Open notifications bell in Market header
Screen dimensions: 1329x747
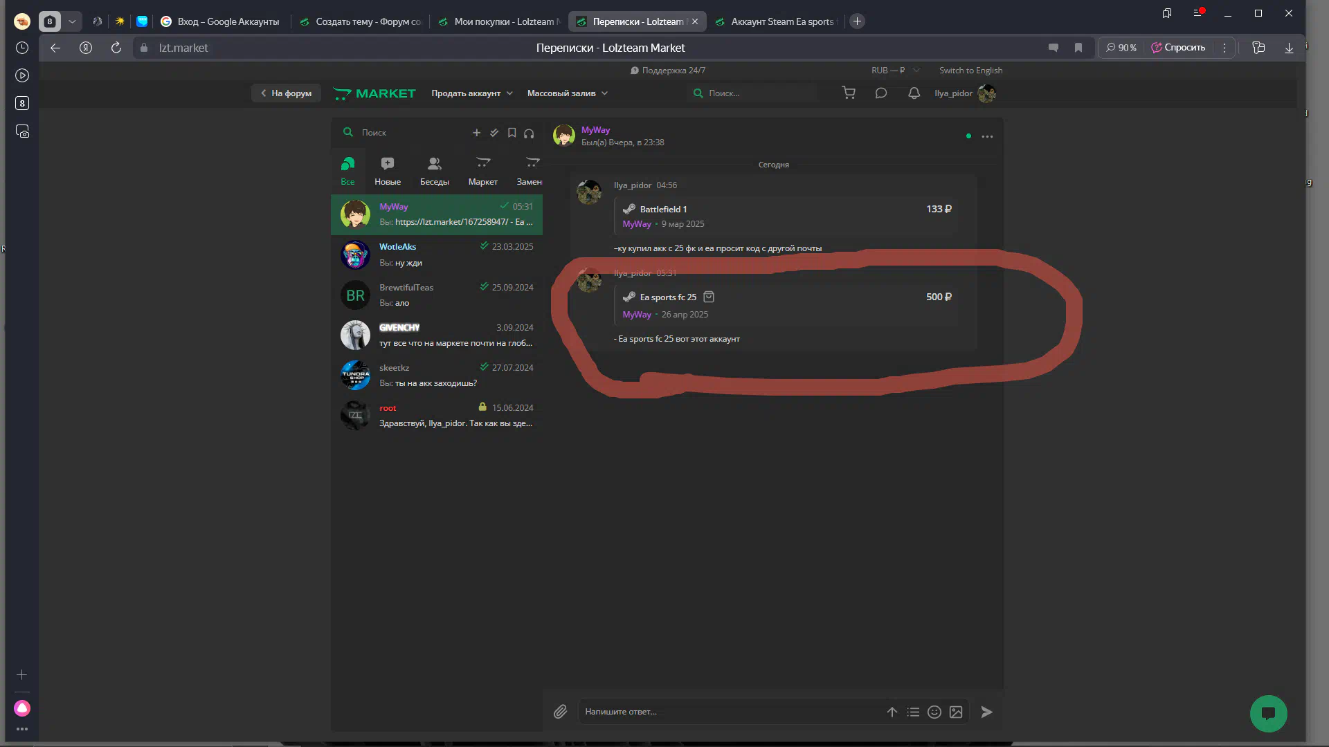coord(914,93)
